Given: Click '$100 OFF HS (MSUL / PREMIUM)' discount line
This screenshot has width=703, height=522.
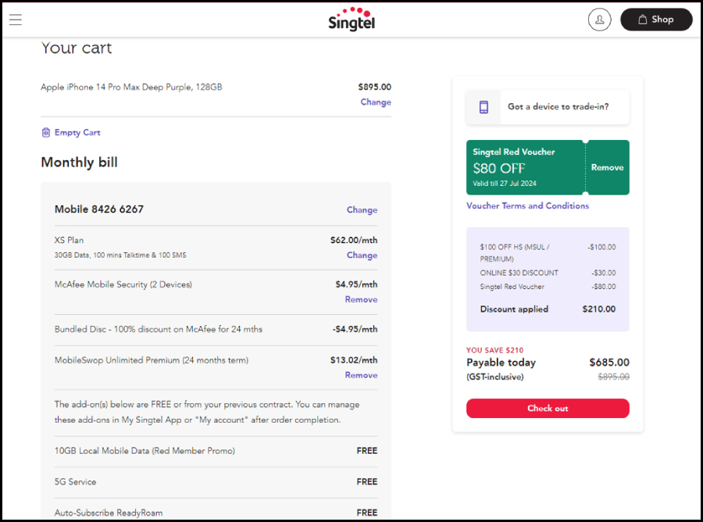Looking at the screenshot, I should [x=548, y=253].
